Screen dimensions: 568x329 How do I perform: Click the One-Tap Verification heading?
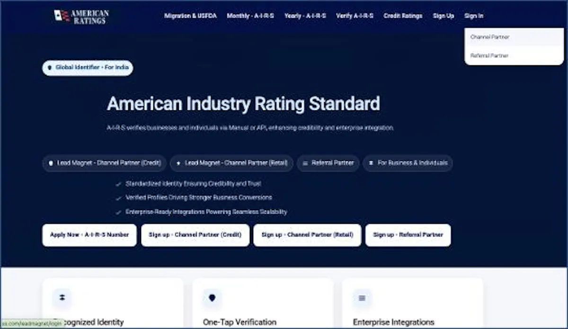[240, 322]
